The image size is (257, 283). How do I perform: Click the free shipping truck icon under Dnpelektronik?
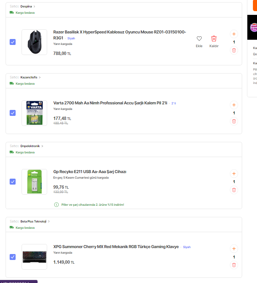(x=12, y=152)
